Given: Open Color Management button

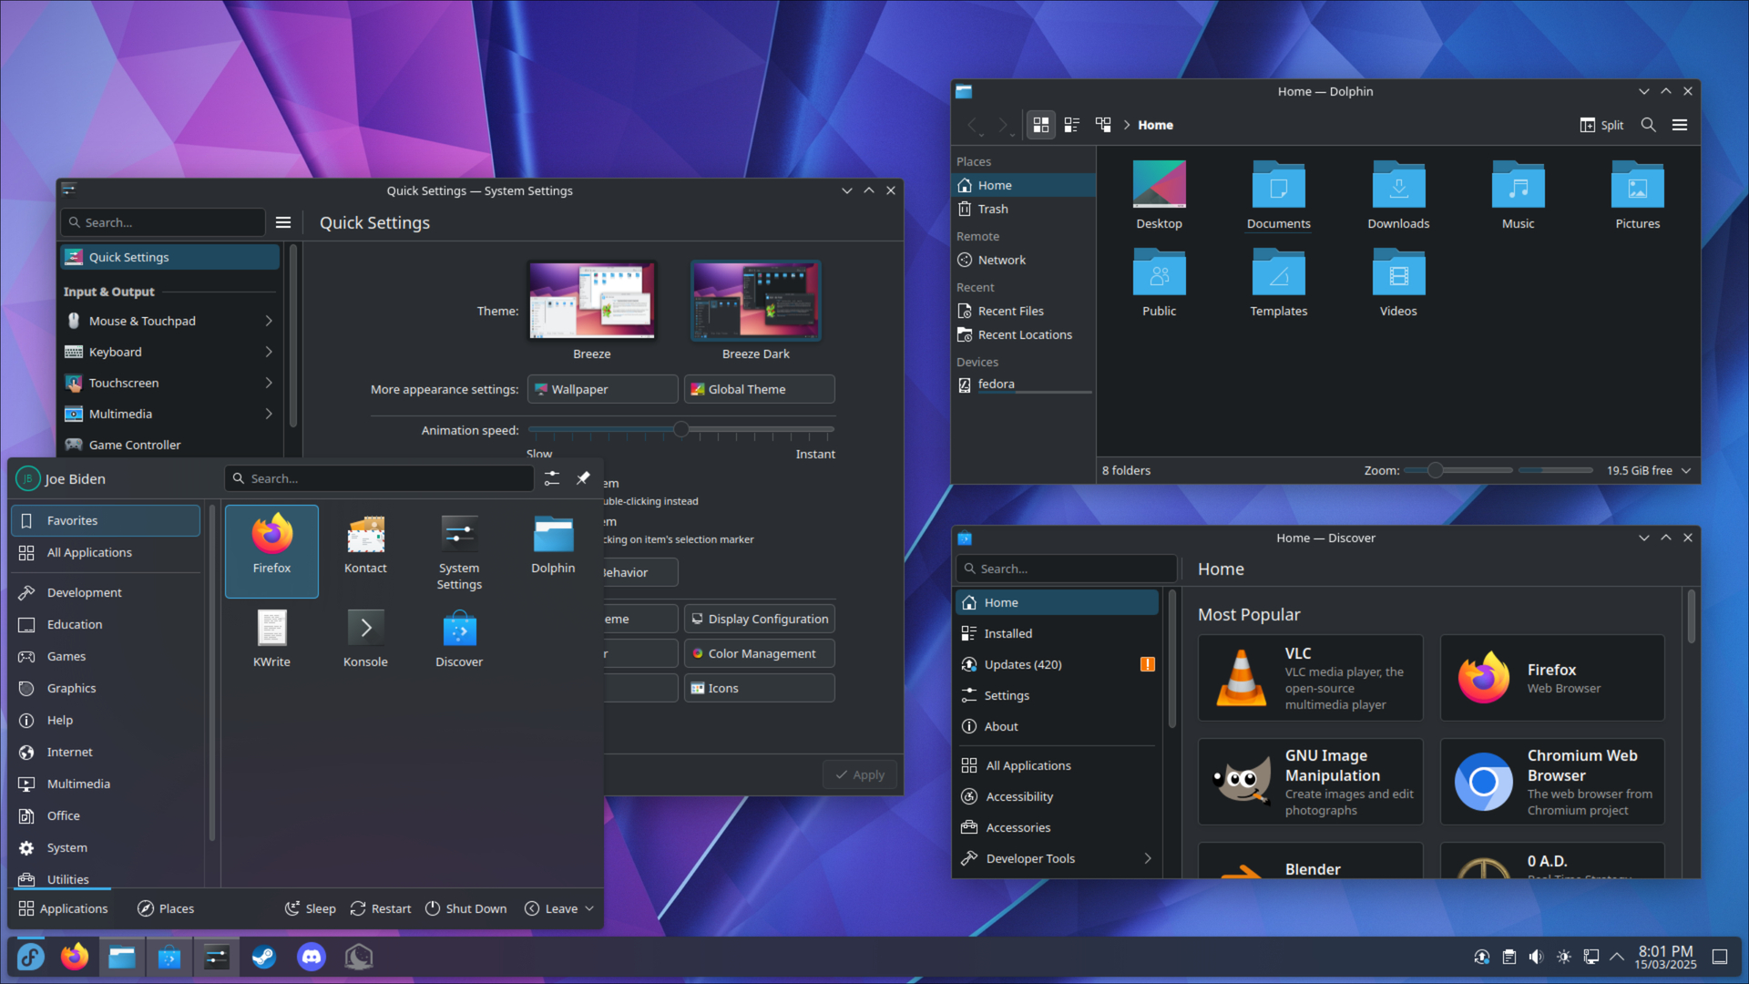Looking at the screenshot, I should 760,653.
